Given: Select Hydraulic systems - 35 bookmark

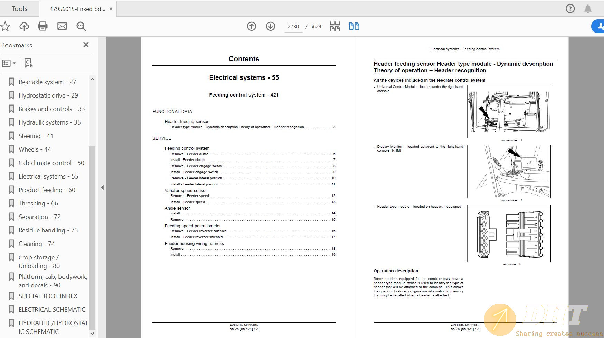Looking at the screenshot, I should (50, 122).
